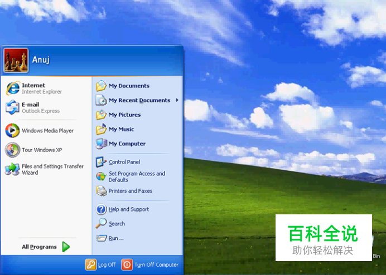The width and height of the screenshot is (386, 275).
Task: Click Set Program Access and Defaults icon
Action: pyautogui.click(x=101, y=176)
